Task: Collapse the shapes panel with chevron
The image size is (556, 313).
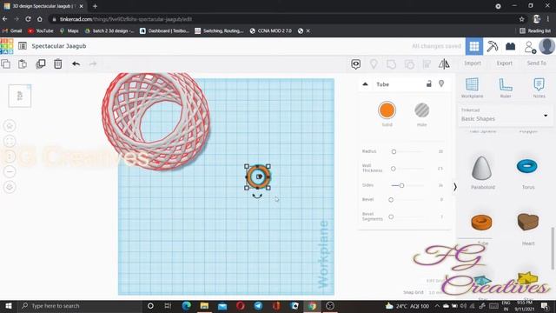Action: pyautogui.click(x=455, y=187)
